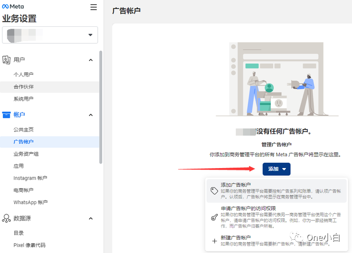The height and width of the screenshot is (253, 352).
Task: Open 广告帐户 in sidebar
Action: 49,142
